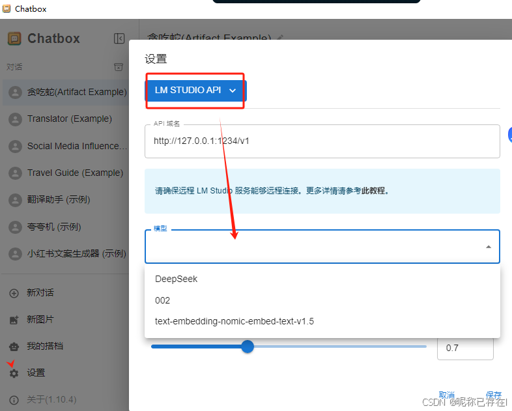
Task: Click the 设置 dialog heading
Action: point(156,59)
